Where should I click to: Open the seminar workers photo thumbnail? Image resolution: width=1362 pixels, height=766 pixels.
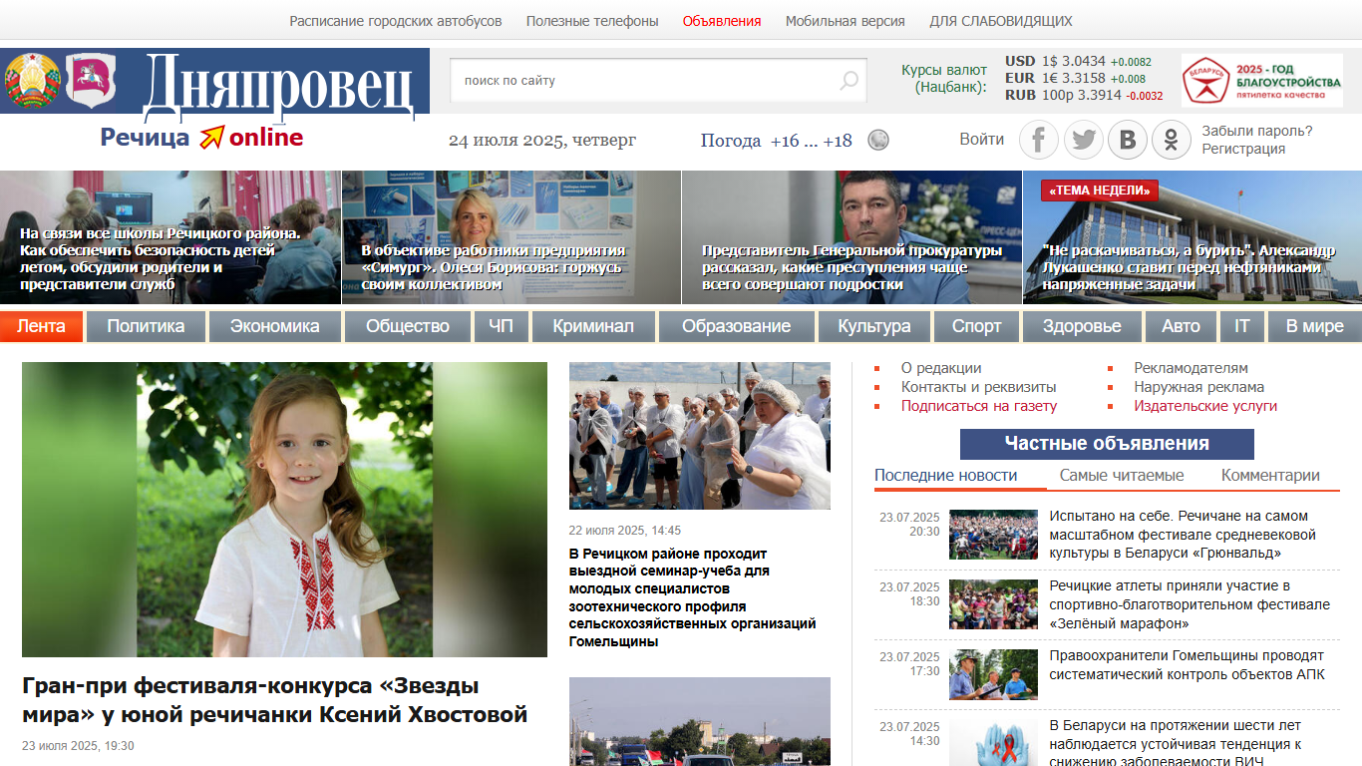pyautogui.click(x=700, y=436)
